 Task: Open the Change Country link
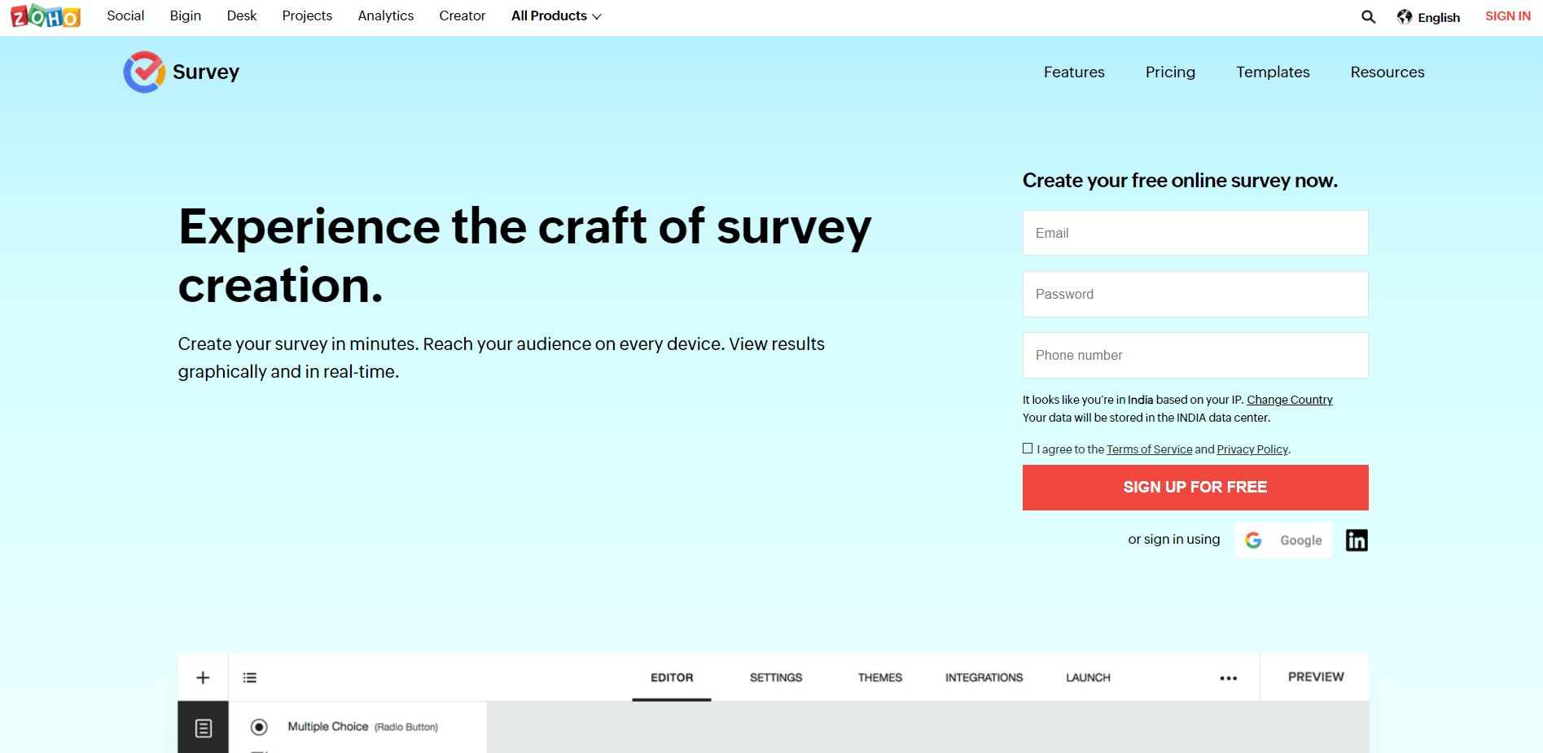pos(1289,400)
